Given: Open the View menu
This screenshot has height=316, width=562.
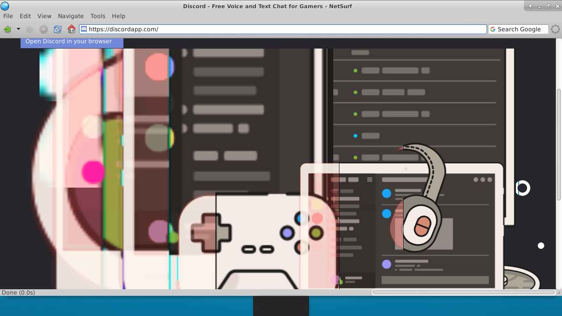Looking at the screenshot, I should (x=44, y=16).
